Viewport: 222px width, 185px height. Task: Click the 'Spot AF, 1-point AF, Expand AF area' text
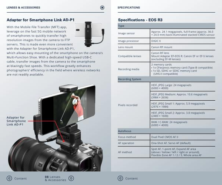(x=174, y=149)
